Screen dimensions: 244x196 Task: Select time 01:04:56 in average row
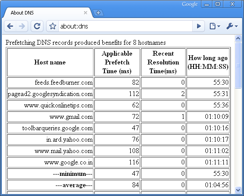pos(208,185)
